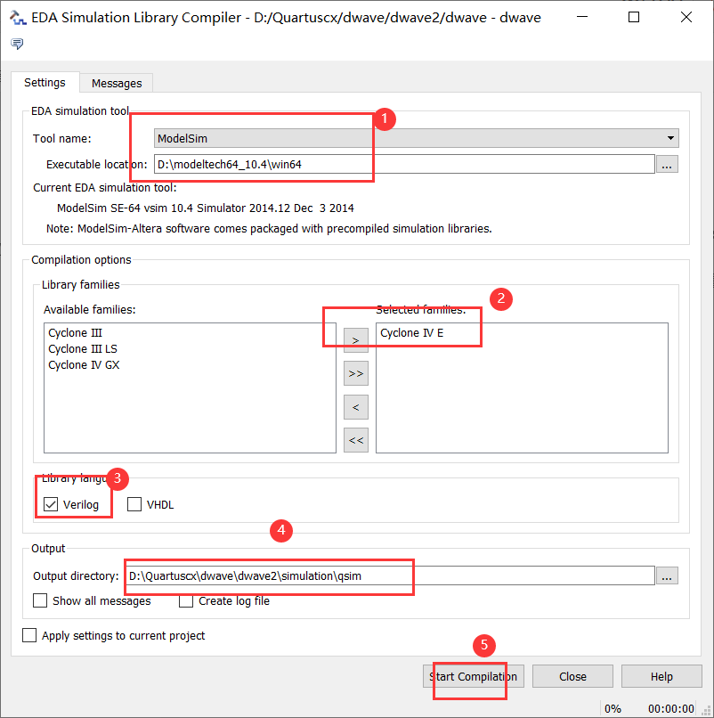This screenshot has height=718, width=714.
Task: Maximize the compiler window
Action: (x=634, y=18)
